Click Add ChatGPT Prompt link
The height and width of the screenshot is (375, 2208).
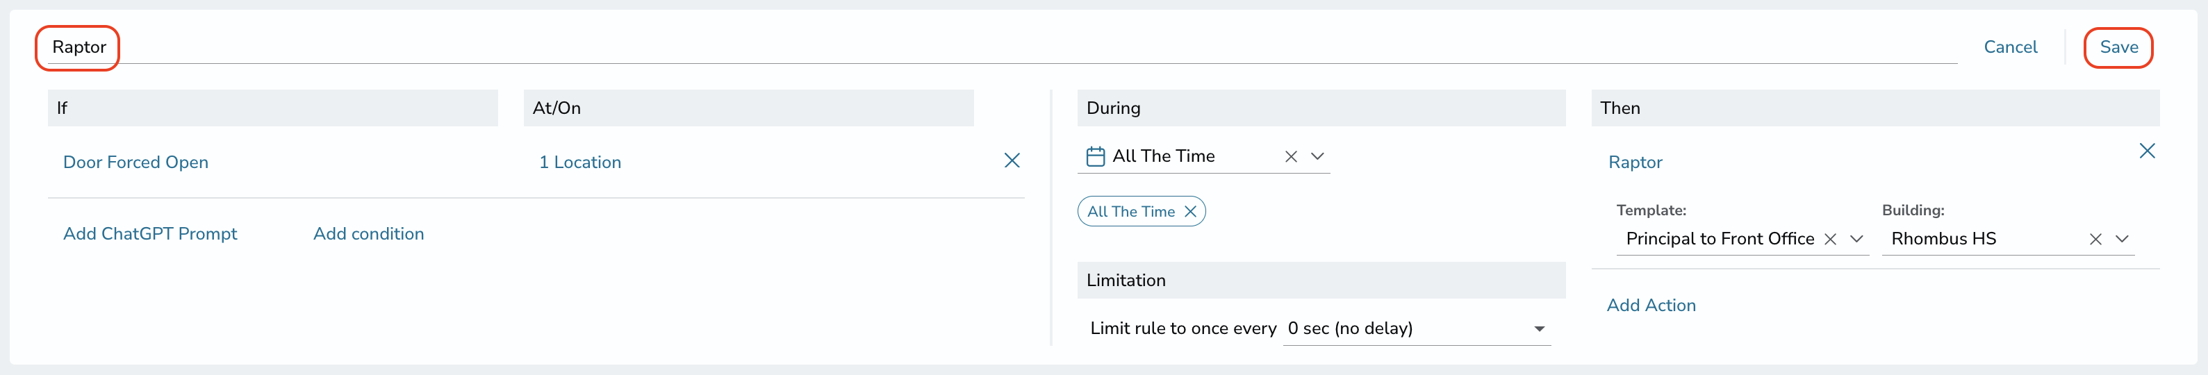150,234
